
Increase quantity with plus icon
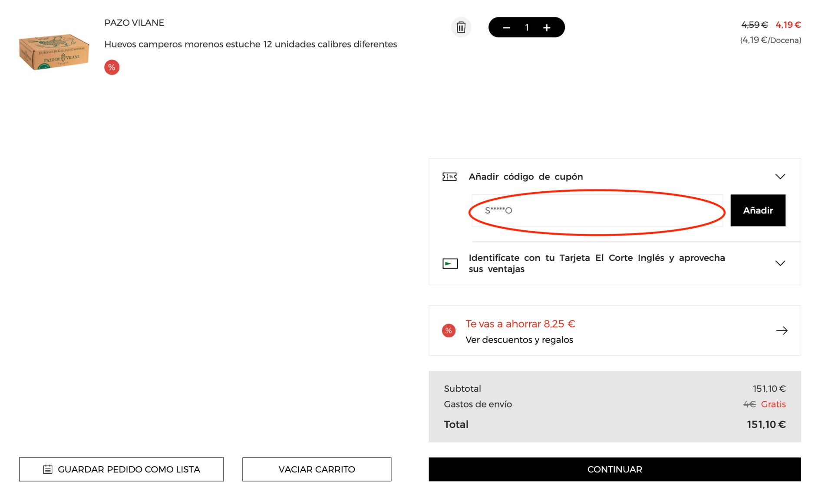point(547,27)
